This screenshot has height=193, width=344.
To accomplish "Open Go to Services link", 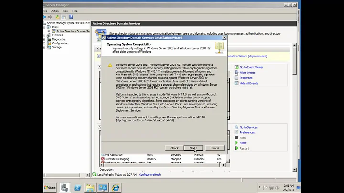I will click(248, 127).
